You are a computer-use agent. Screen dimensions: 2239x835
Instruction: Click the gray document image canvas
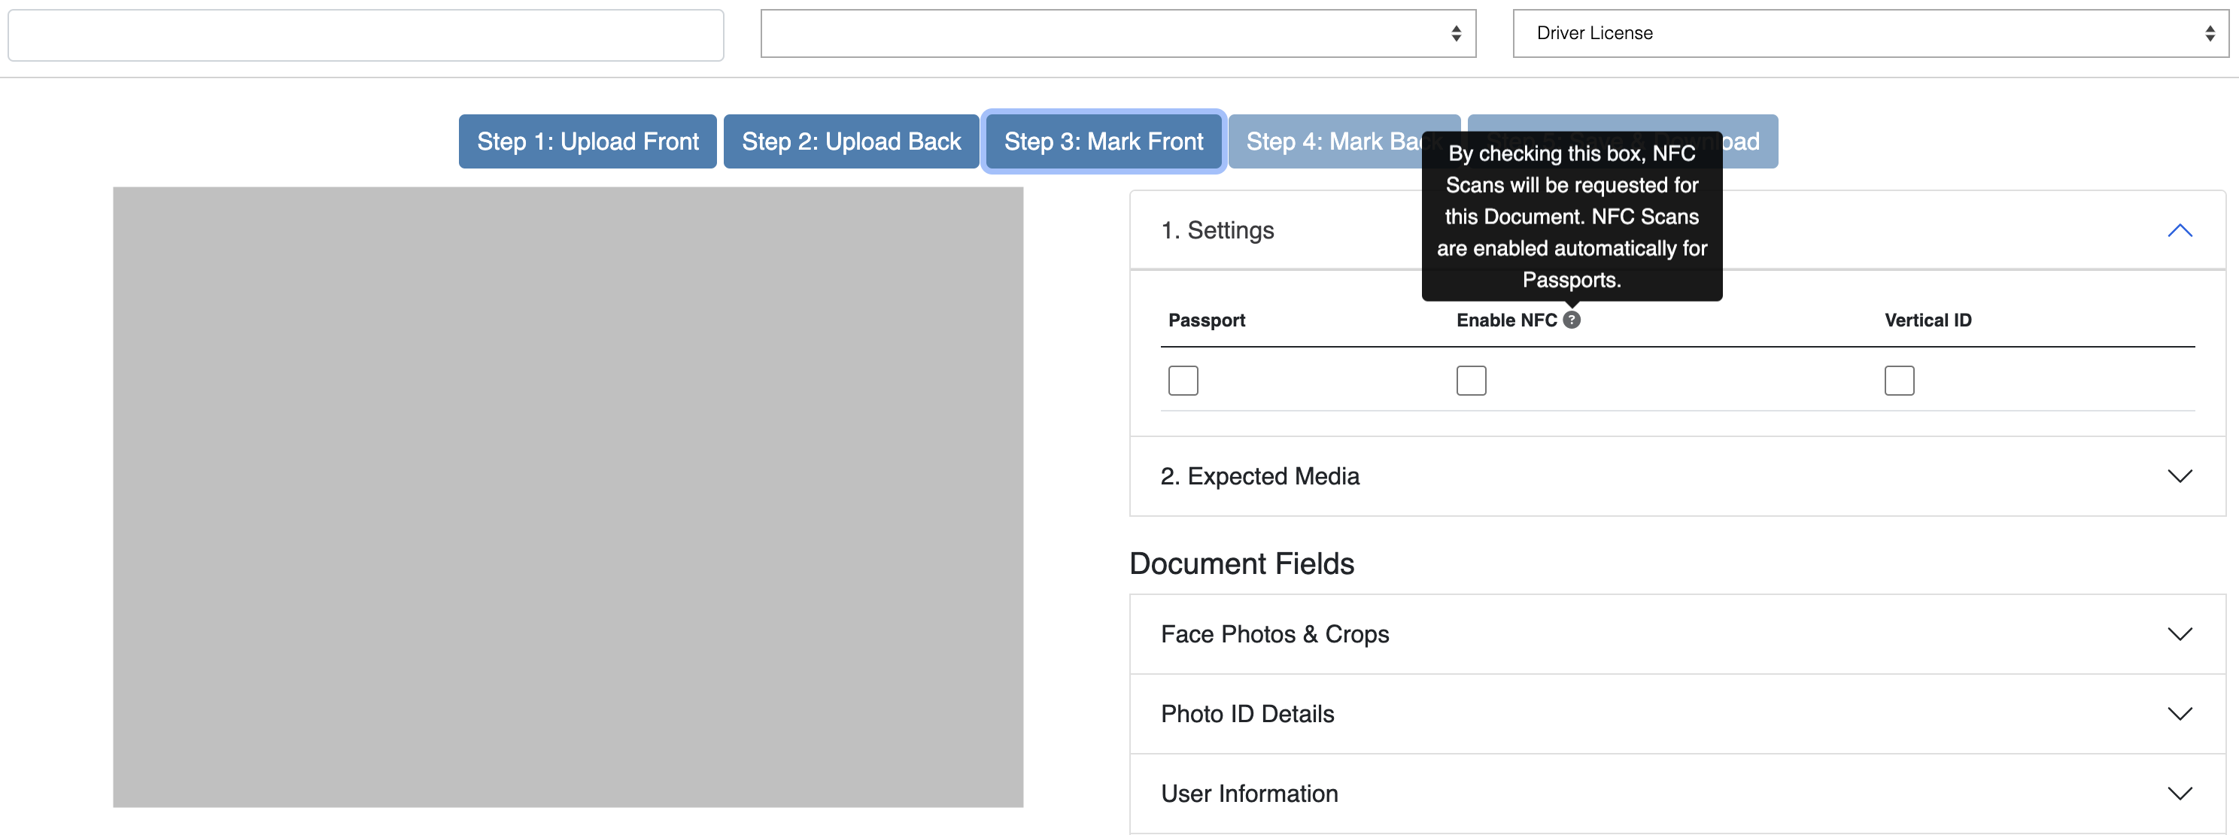[567, 497]
